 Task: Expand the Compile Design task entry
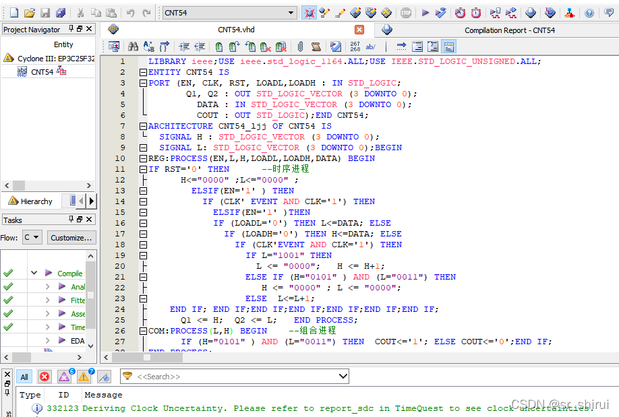[32, 273]
